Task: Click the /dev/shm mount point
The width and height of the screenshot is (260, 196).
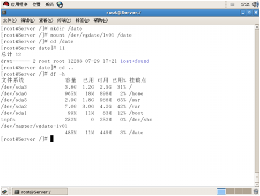Action: 141,120
